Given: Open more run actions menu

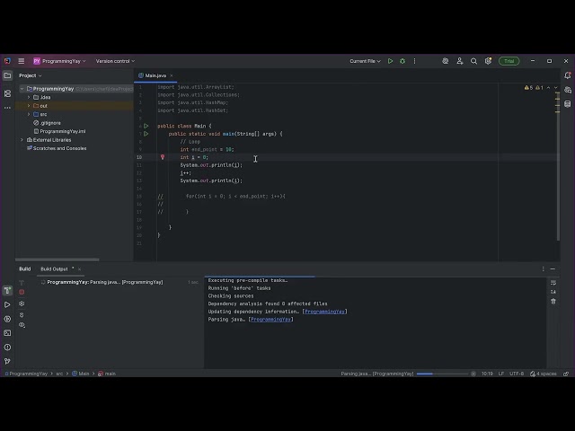Looking at the screenshot, I should point(415,61).
